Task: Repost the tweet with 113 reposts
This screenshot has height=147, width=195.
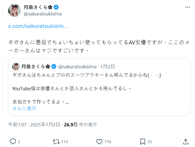Action: 56,141
